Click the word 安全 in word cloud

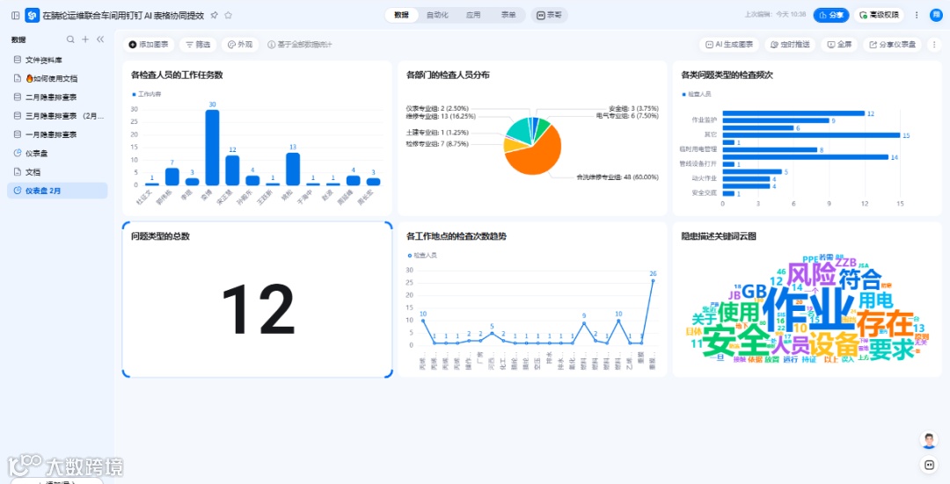[737, 342]
